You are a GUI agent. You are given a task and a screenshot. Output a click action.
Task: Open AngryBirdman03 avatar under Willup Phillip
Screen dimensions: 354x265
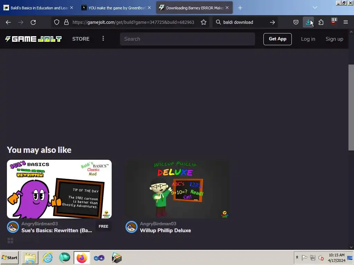coord(131,227)
